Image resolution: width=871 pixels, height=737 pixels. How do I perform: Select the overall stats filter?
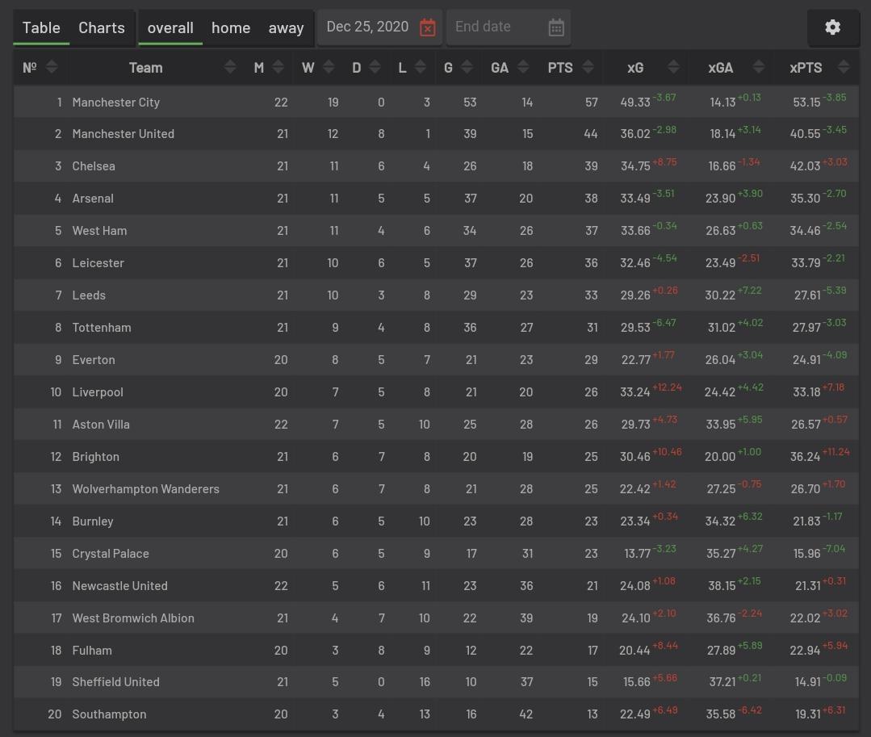(170, 27)
